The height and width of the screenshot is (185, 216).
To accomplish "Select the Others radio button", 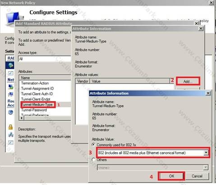I will (93, 160).
